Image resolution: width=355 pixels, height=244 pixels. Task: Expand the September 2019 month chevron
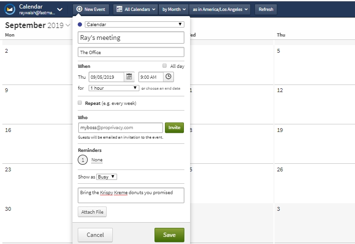[x=68, y=25]
